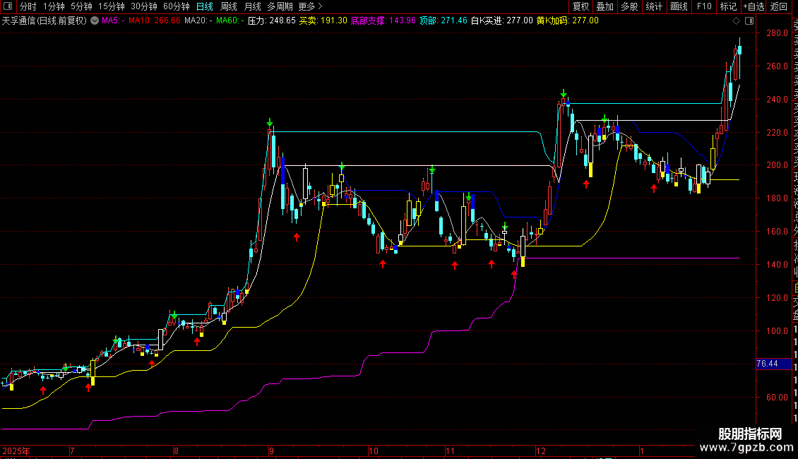
Task: Open the 多股 multi-stock view
Action: pyautogui.click(x=629, y=6)
